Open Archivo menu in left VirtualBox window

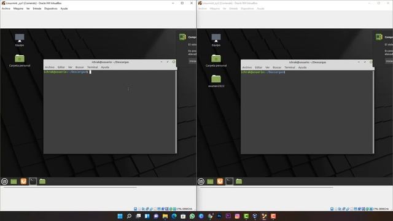pyautogui.click(x=6, y=9)
